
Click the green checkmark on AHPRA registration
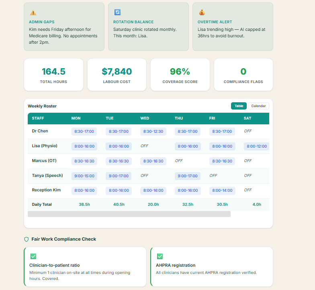coord(160,256)
